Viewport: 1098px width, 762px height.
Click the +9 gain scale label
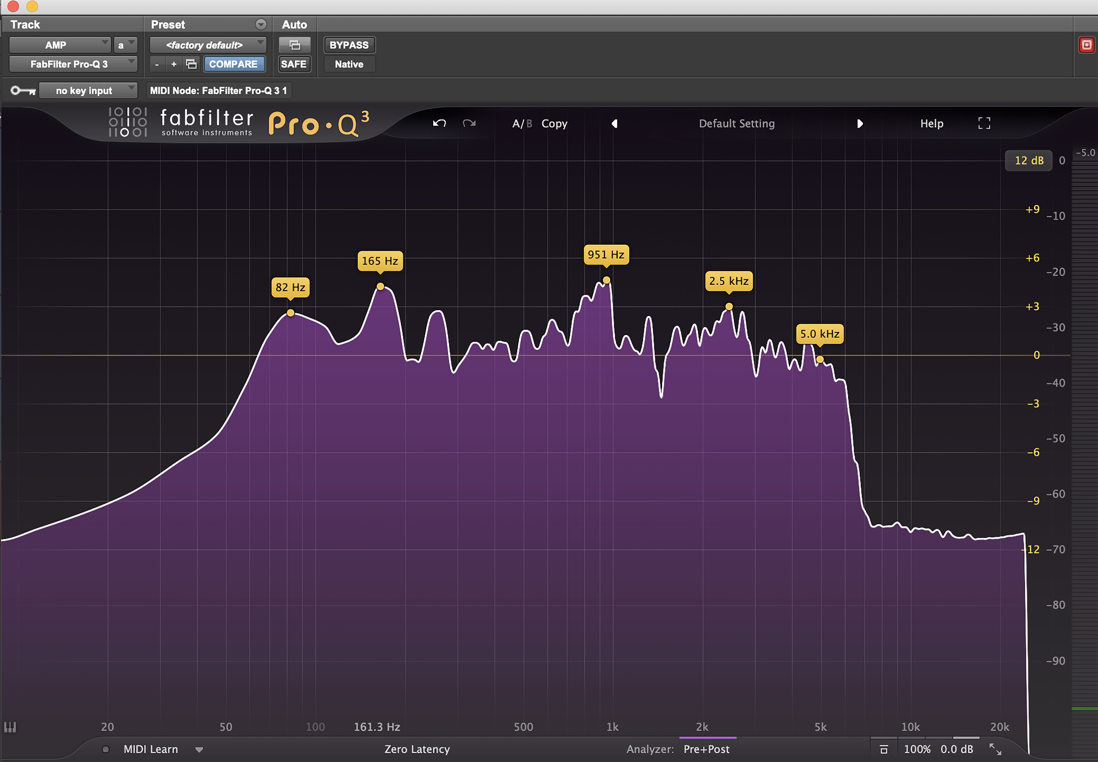pos(1032,209)
